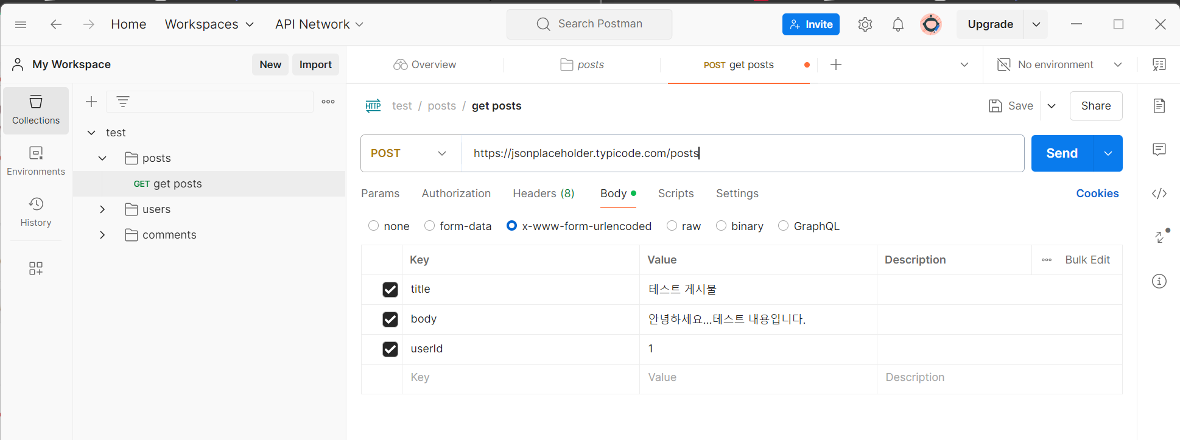Switch to the Overview tab
1180x440 pixels.
[425, 65]
